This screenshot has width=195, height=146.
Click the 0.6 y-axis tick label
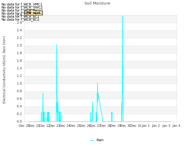coord(19,99)
